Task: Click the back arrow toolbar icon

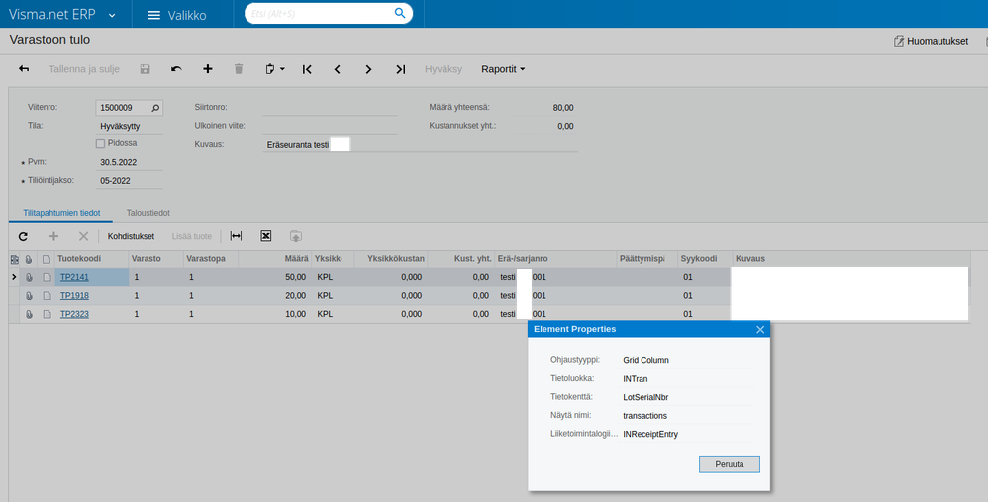Action: 24,69
